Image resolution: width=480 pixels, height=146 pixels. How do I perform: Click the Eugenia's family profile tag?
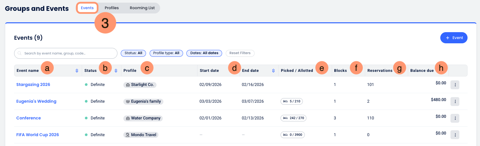point(143,101)
